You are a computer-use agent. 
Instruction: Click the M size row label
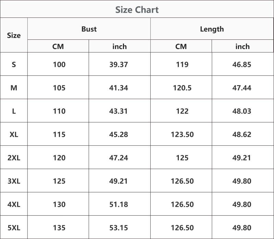[x=14, y=88]
